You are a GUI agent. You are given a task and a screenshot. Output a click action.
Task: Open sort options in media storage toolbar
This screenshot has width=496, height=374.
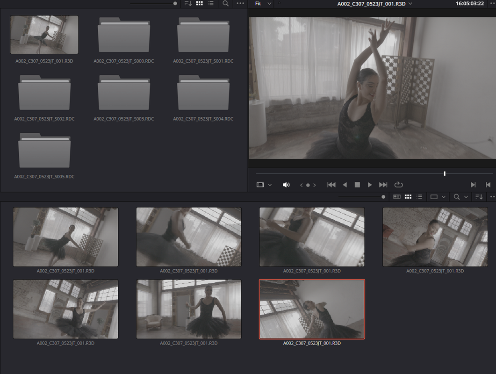tap(188, 3)
